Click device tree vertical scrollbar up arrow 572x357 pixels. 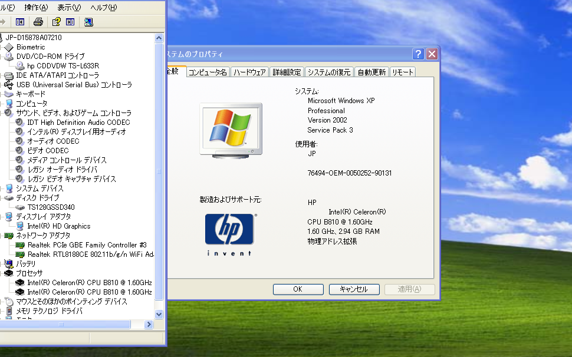point(159,38)
